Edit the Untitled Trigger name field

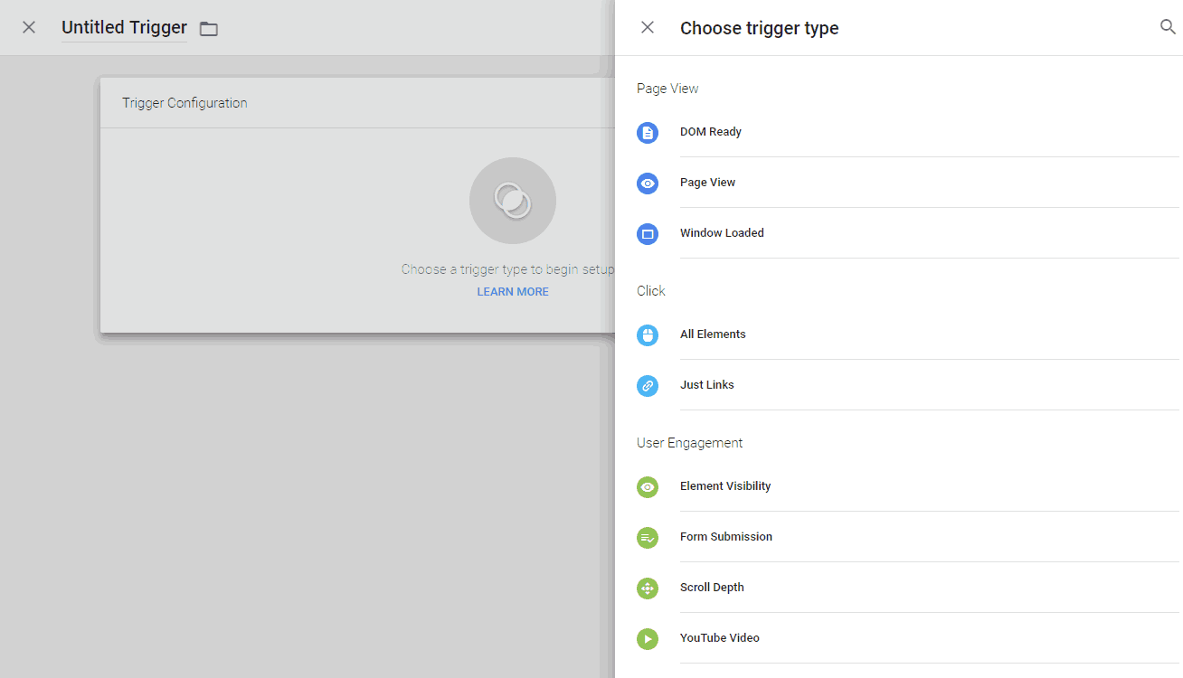click(124, 28)
